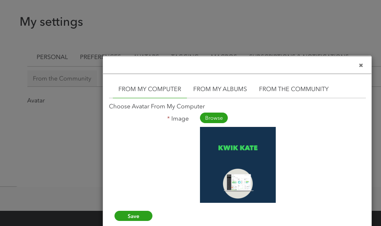The height and width of the screenshot is (226, 381).
Task: Click the 'Choose Avatar From My Computer' heading
Action: (157, 106)
